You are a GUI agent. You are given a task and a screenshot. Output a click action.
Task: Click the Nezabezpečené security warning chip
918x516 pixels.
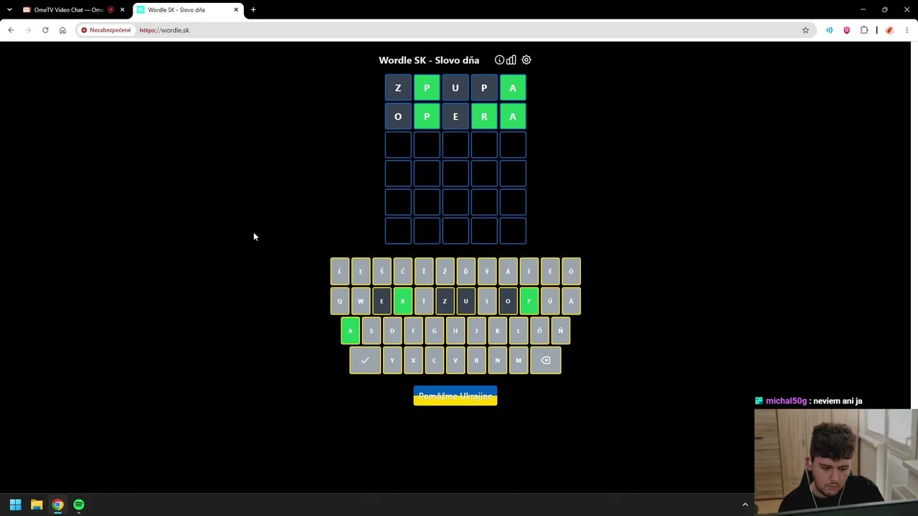coord(106,30)
